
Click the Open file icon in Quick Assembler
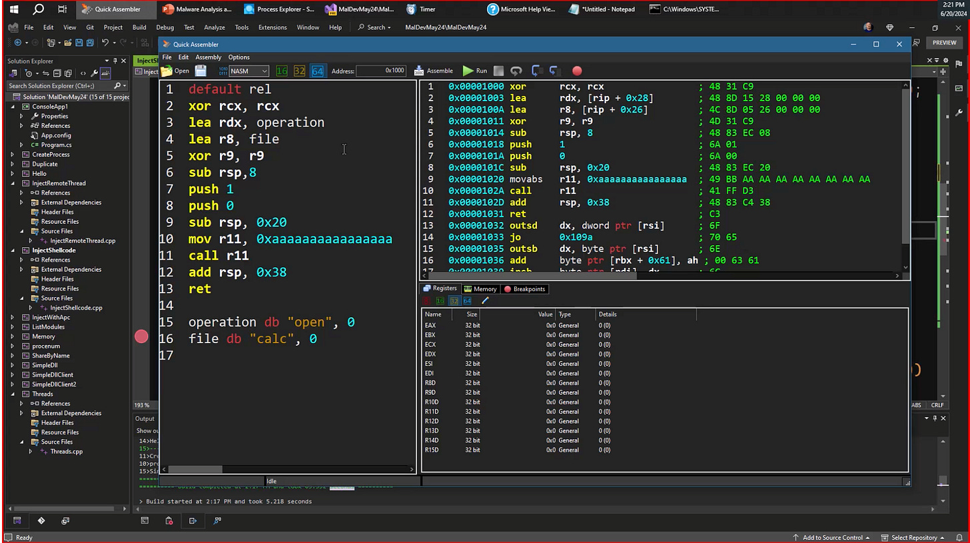pyautogui.click(x=175, y=71)
